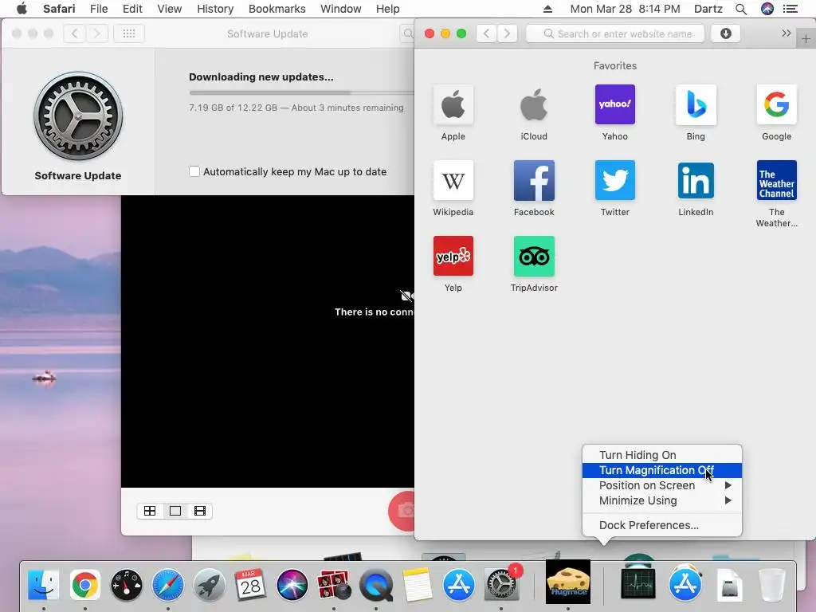Open the LinkedIn favorite
816x612 pixels.
(696, 181)
